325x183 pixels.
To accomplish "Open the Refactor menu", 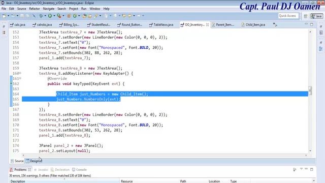I will pos(35,9).
